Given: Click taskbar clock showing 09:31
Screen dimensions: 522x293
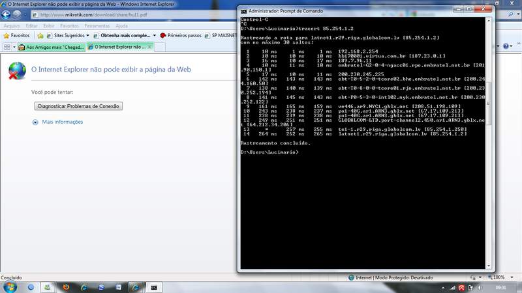Looking at the screenshot, I should pos(500,288).
